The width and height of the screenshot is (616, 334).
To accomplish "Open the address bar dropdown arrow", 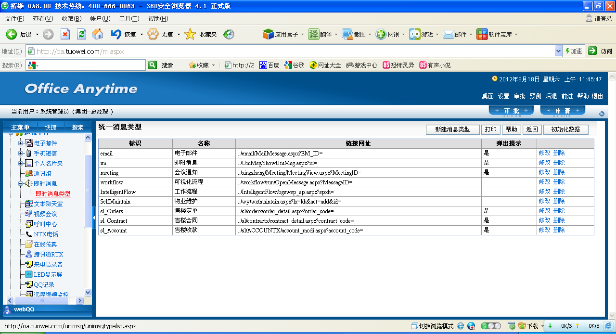I will point(558,51).
